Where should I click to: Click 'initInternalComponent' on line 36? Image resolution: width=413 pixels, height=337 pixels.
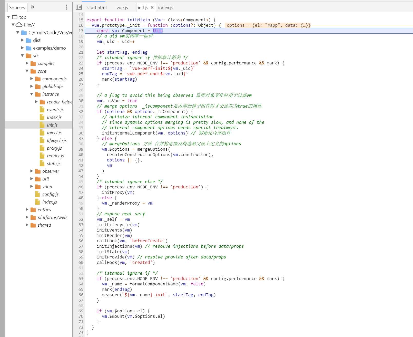[x=128, y=133]
